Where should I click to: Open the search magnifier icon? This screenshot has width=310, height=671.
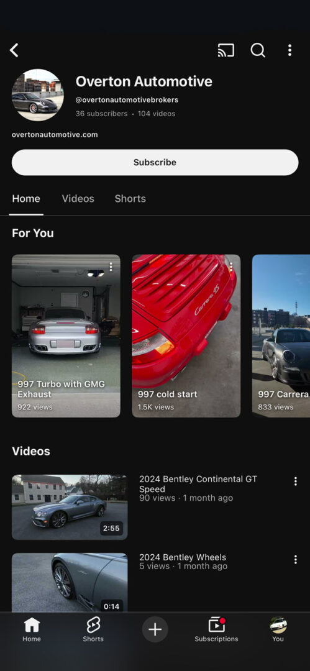258,50
